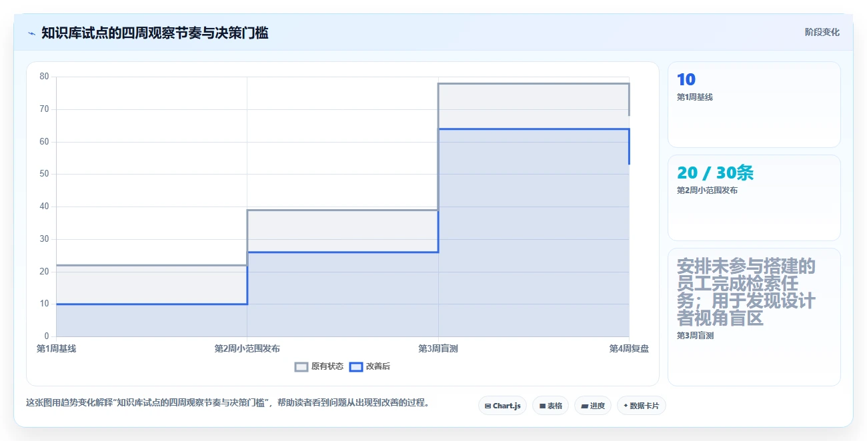Click the 第1周基线 x-axis label

[x=56, y=348]
